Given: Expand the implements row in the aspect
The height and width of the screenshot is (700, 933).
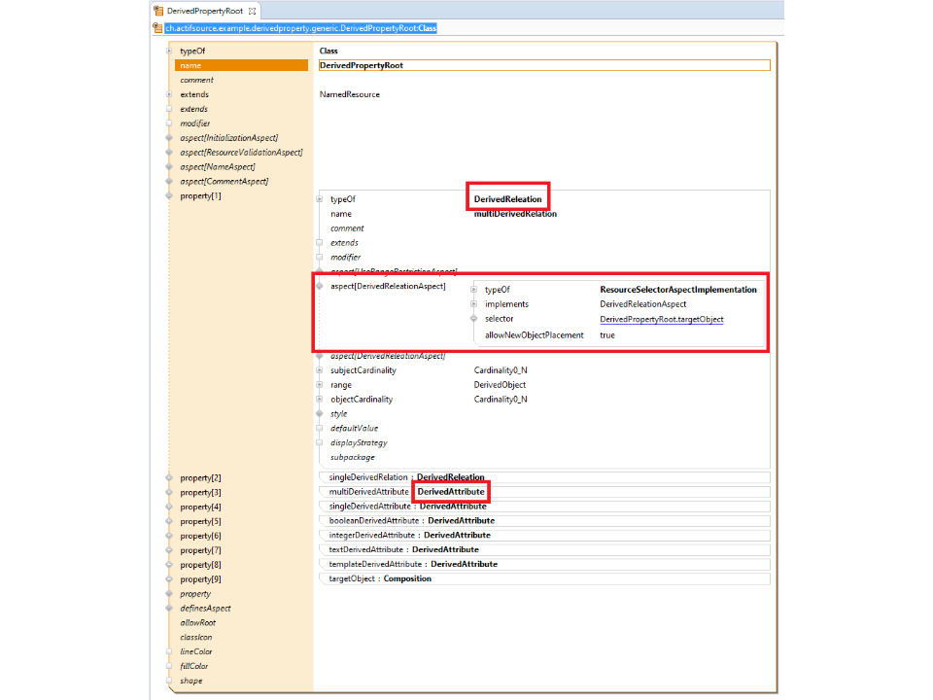Looking at the screenshot, I should click(x=473, y=304).
